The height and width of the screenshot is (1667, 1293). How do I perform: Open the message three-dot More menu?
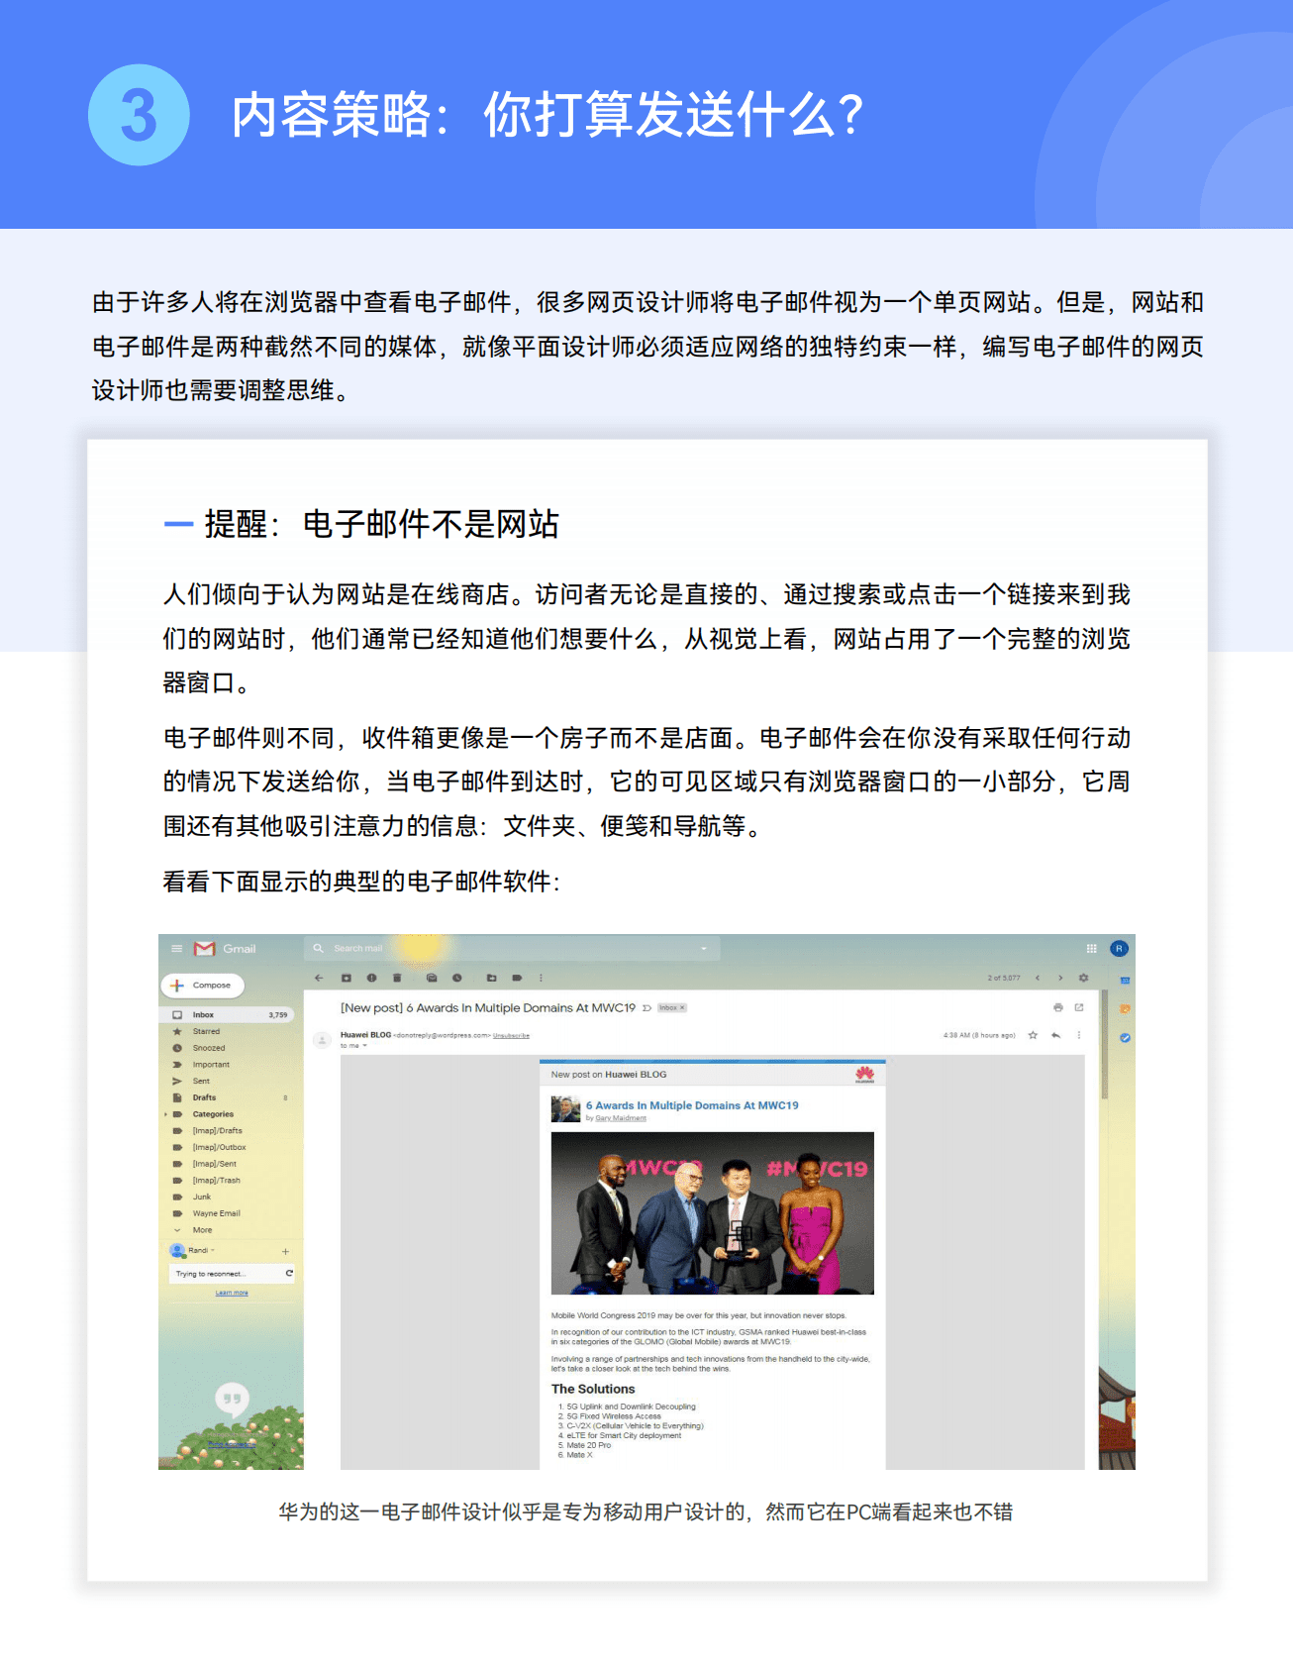(x=1079, y=1035)
